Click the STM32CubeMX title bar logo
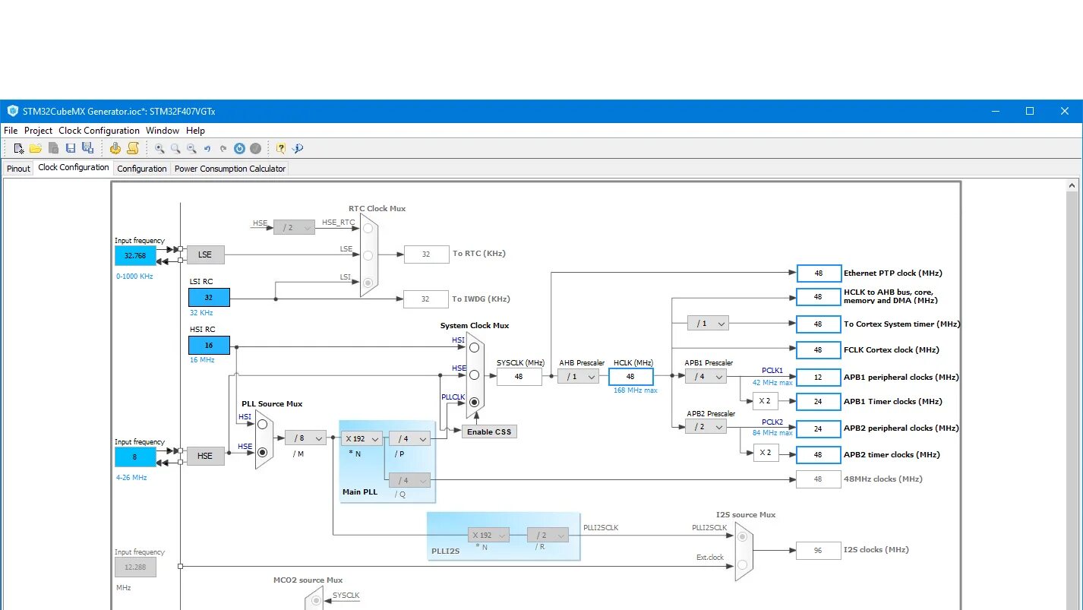This screenshot has height=610, width=1083. pos(12,111)
